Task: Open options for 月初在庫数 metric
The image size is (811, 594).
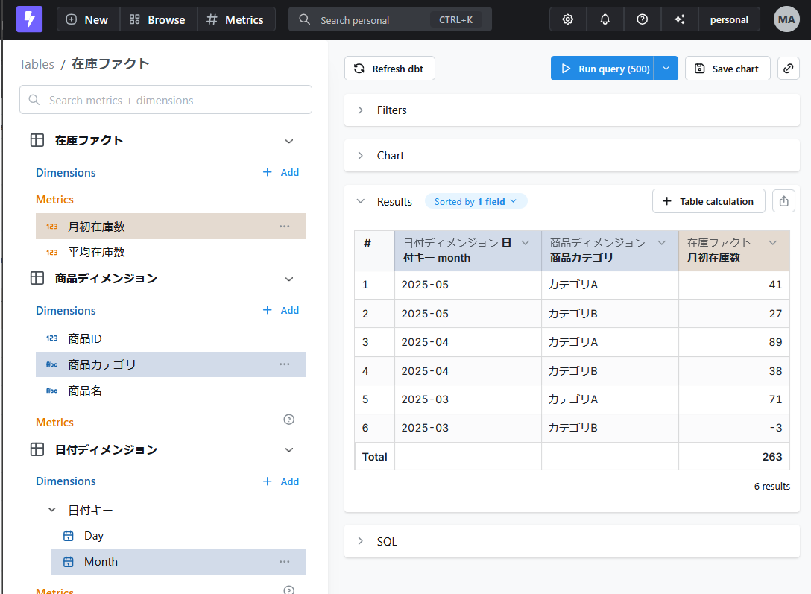Action: point(285,227)
